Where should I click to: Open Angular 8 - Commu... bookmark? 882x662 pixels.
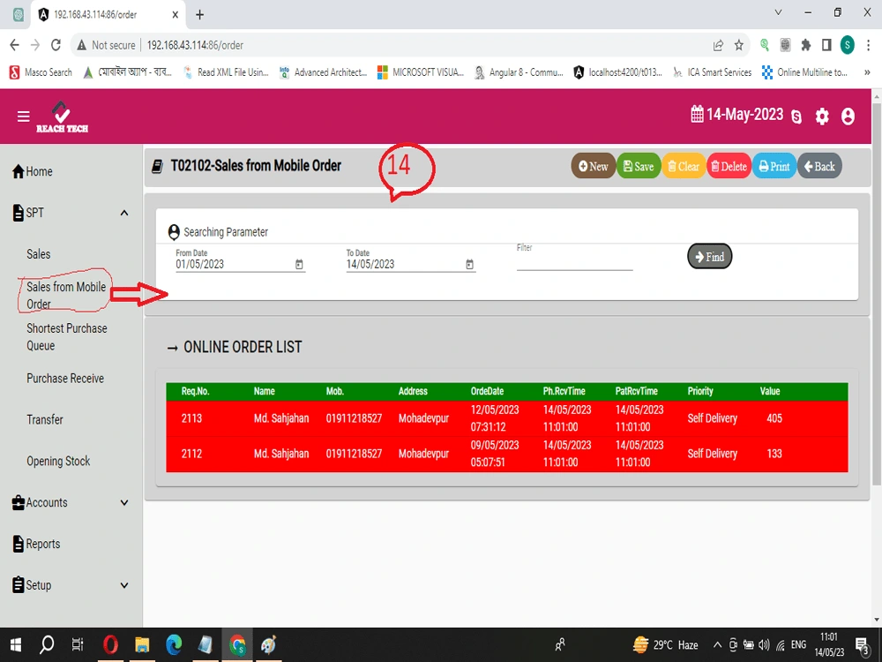(x=519, y=72)
